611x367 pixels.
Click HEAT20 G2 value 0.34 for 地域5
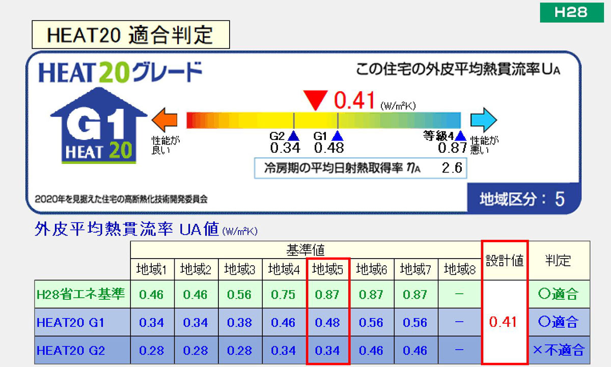pyautogui.click(x=328, y=350)
